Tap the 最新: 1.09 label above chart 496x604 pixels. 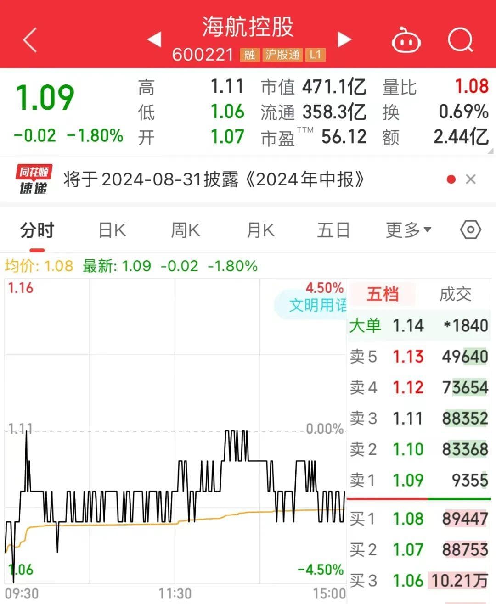pos(117,266)
